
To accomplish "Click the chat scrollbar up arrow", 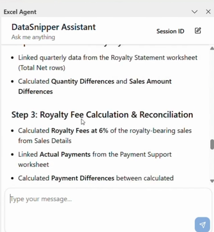I will click(212, 49).
